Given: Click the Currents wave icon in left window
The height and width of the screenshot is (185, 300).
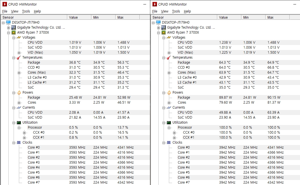Looking at the screenshot, I should [19, 107].
